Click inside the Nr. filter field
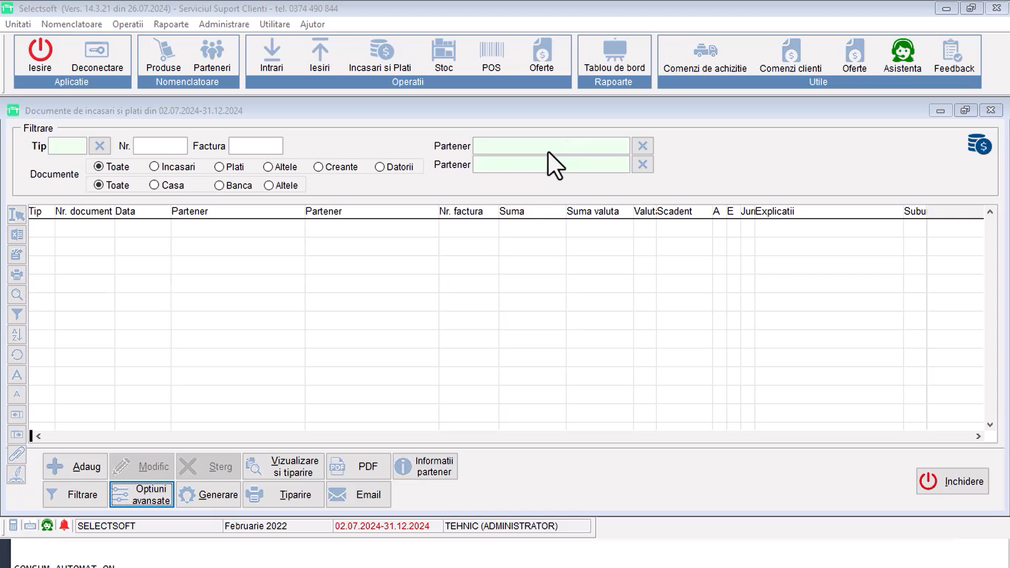1010x568 pixels. point(160,146)
